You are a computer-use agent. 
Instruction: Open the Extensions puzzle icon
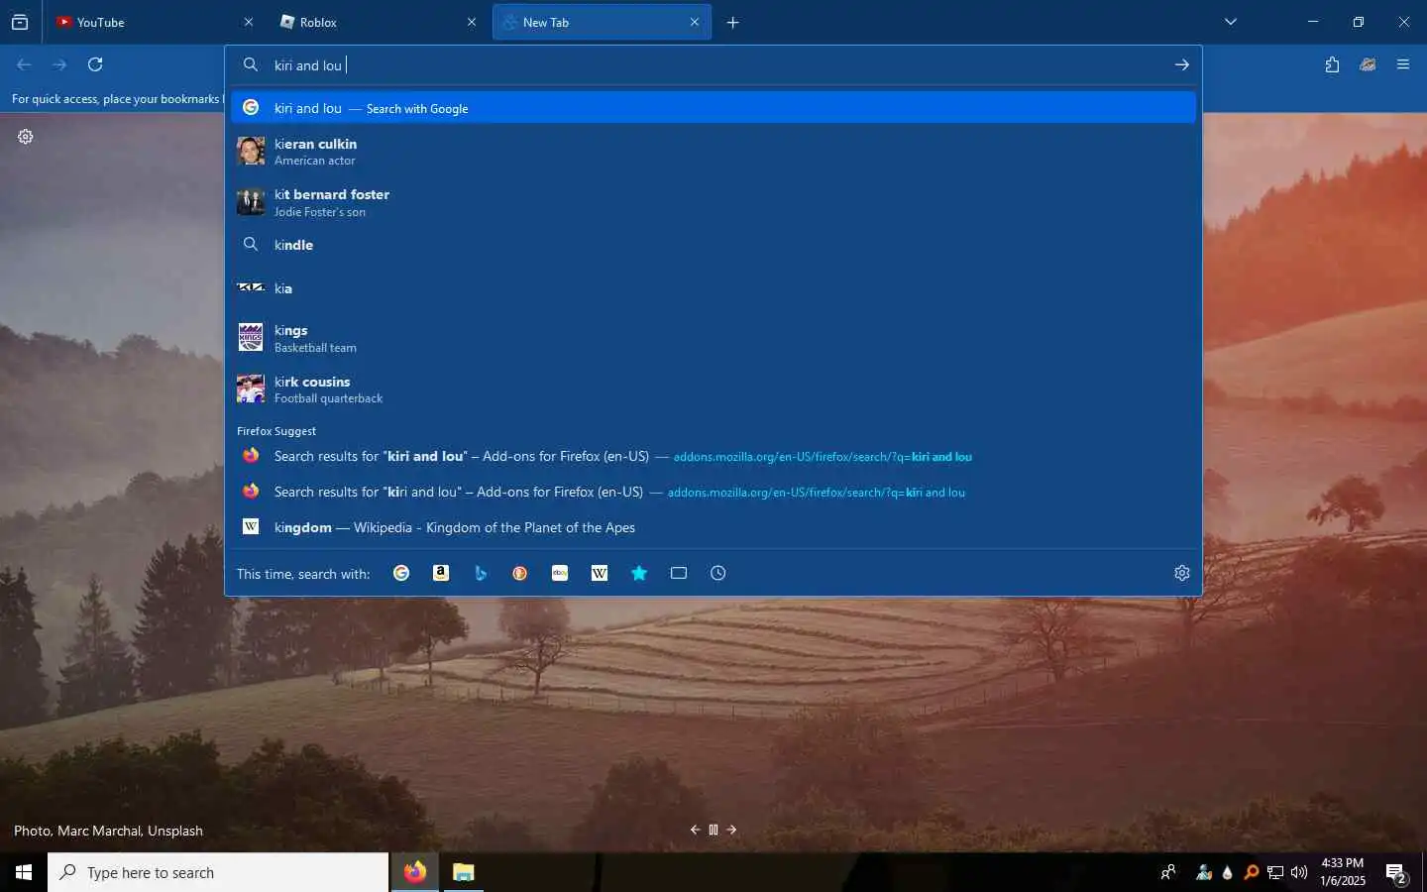click(1332, 64)
